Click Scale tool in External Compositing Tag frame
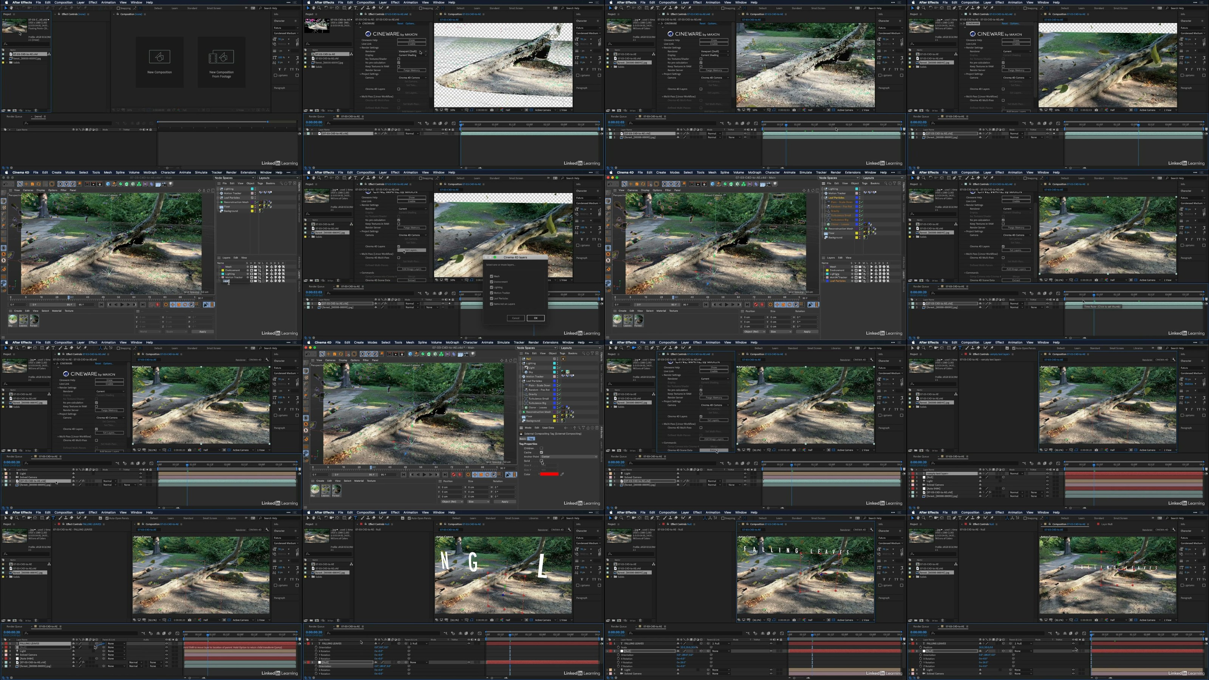Screen dimensions: 1209x680 335,354
